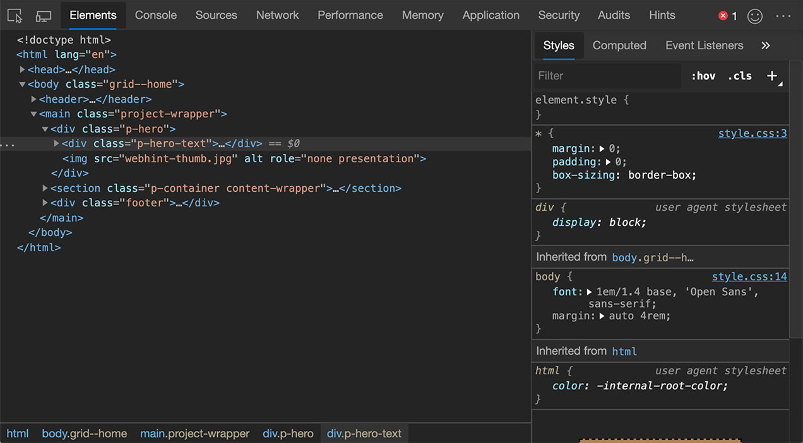Image resolution: width=803 pixels, height=443 pixels.
Task: Toggle the .cls classes button
Action: [x=740, y=76]
